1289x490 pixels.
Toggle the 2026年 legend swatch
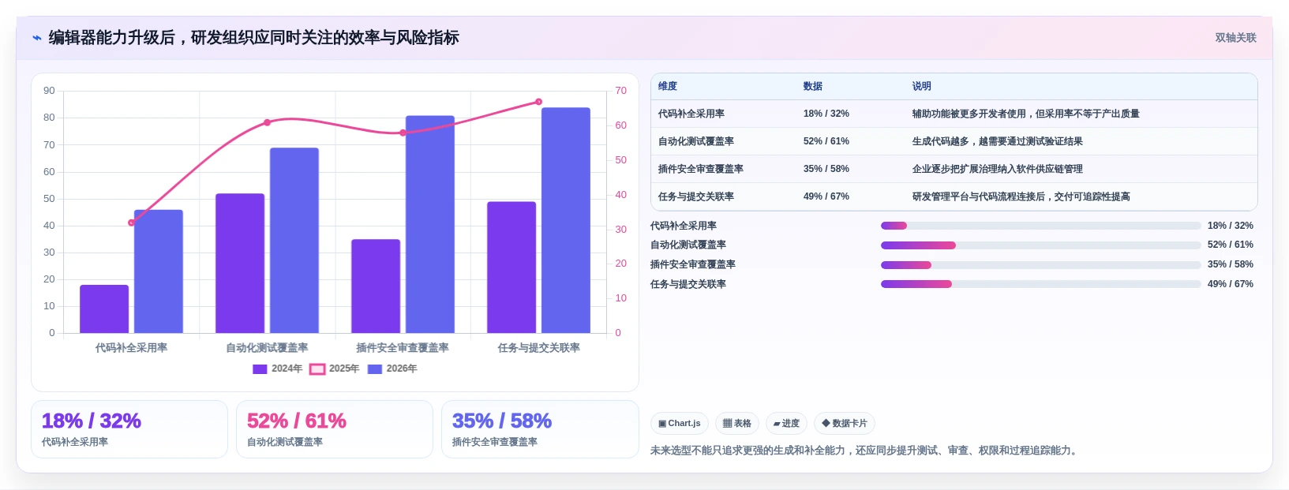(x=375, y=368)
